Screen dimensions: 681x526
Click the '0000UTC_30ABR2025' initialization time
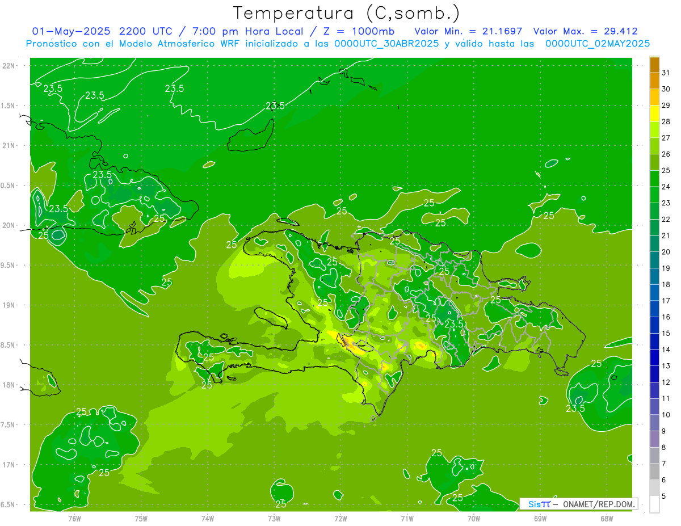pyautogui.click(x=387, y=44)
